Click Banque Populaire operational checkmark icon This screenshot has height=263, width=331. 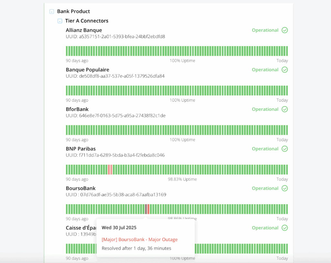[284, 70]
